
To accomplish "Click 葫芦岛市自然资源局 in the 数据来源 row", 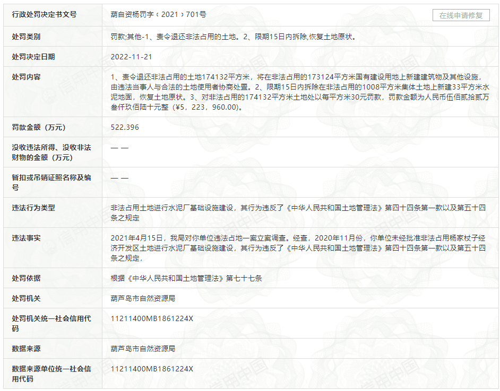I will 143,349.
